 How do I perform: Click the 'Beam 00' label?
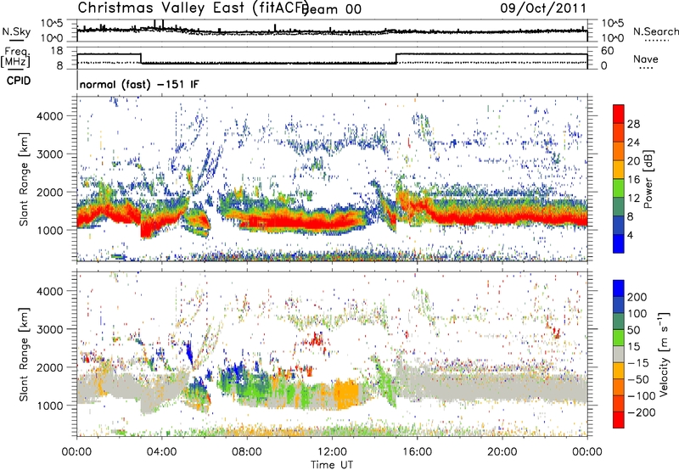(331, 9)
